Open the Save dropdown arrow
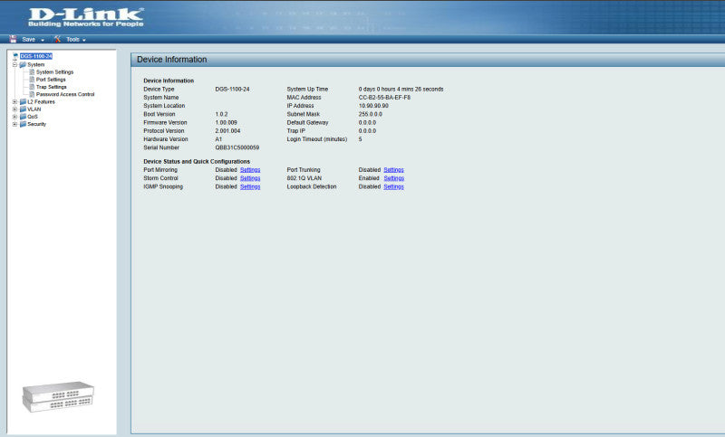The height and width of the screenshot is (437, 725). (x=43, y=40)
